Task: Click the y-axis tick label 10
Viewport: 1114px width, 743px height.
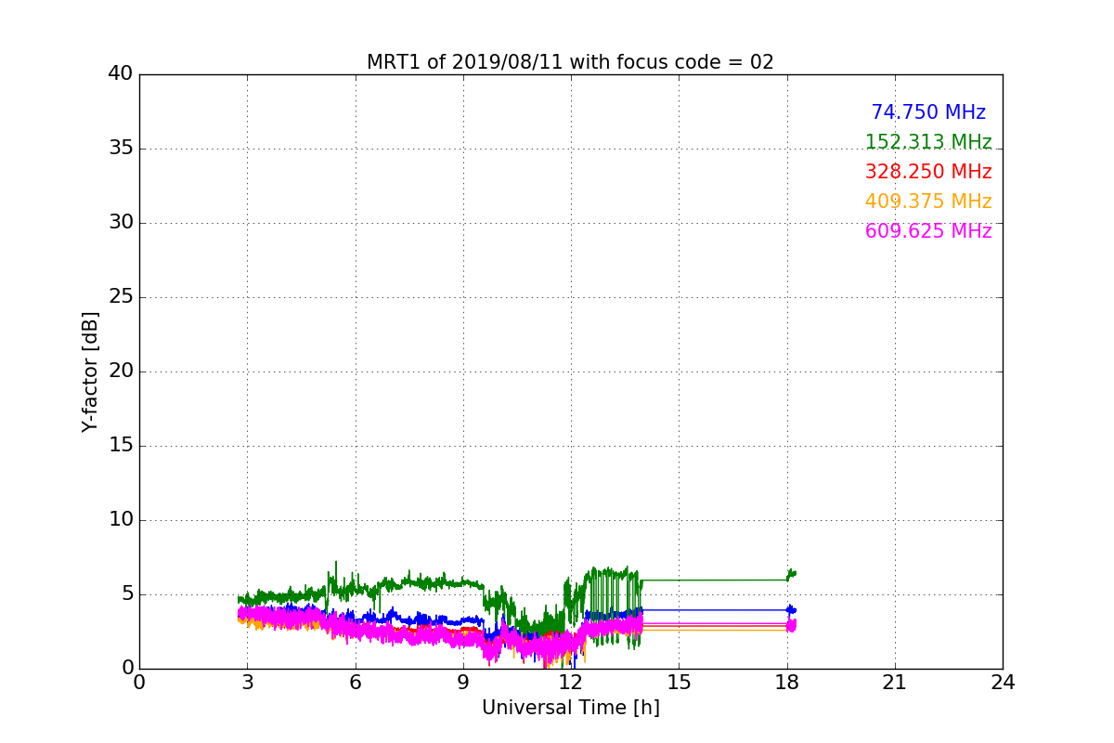Action: 121,520
